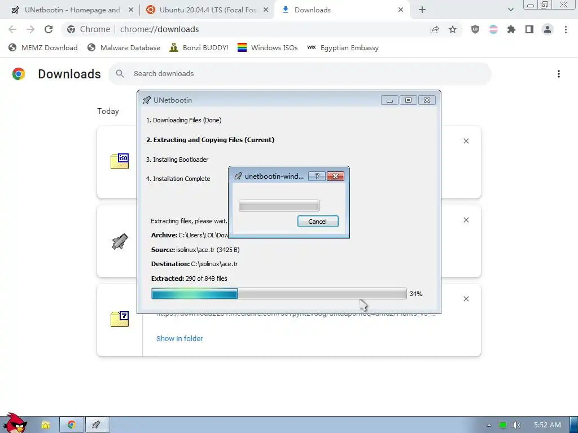Open a new tab with plus button

point(422,10)
